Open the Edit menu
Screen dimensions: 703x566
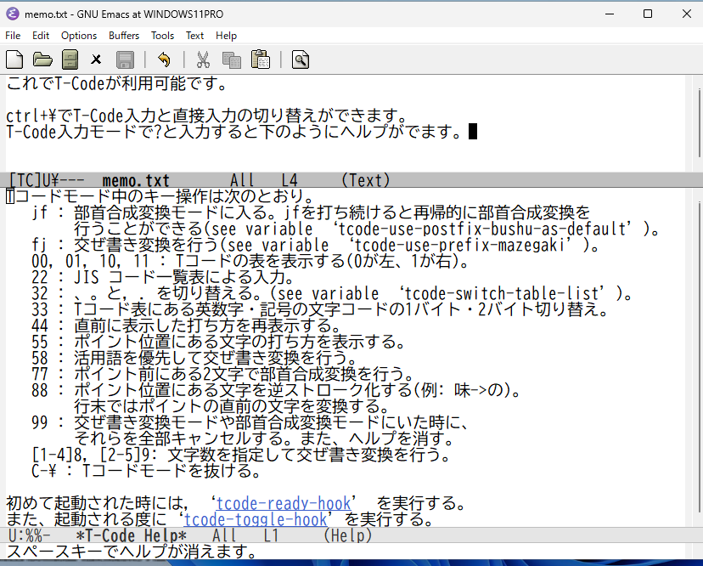point(41,36)
